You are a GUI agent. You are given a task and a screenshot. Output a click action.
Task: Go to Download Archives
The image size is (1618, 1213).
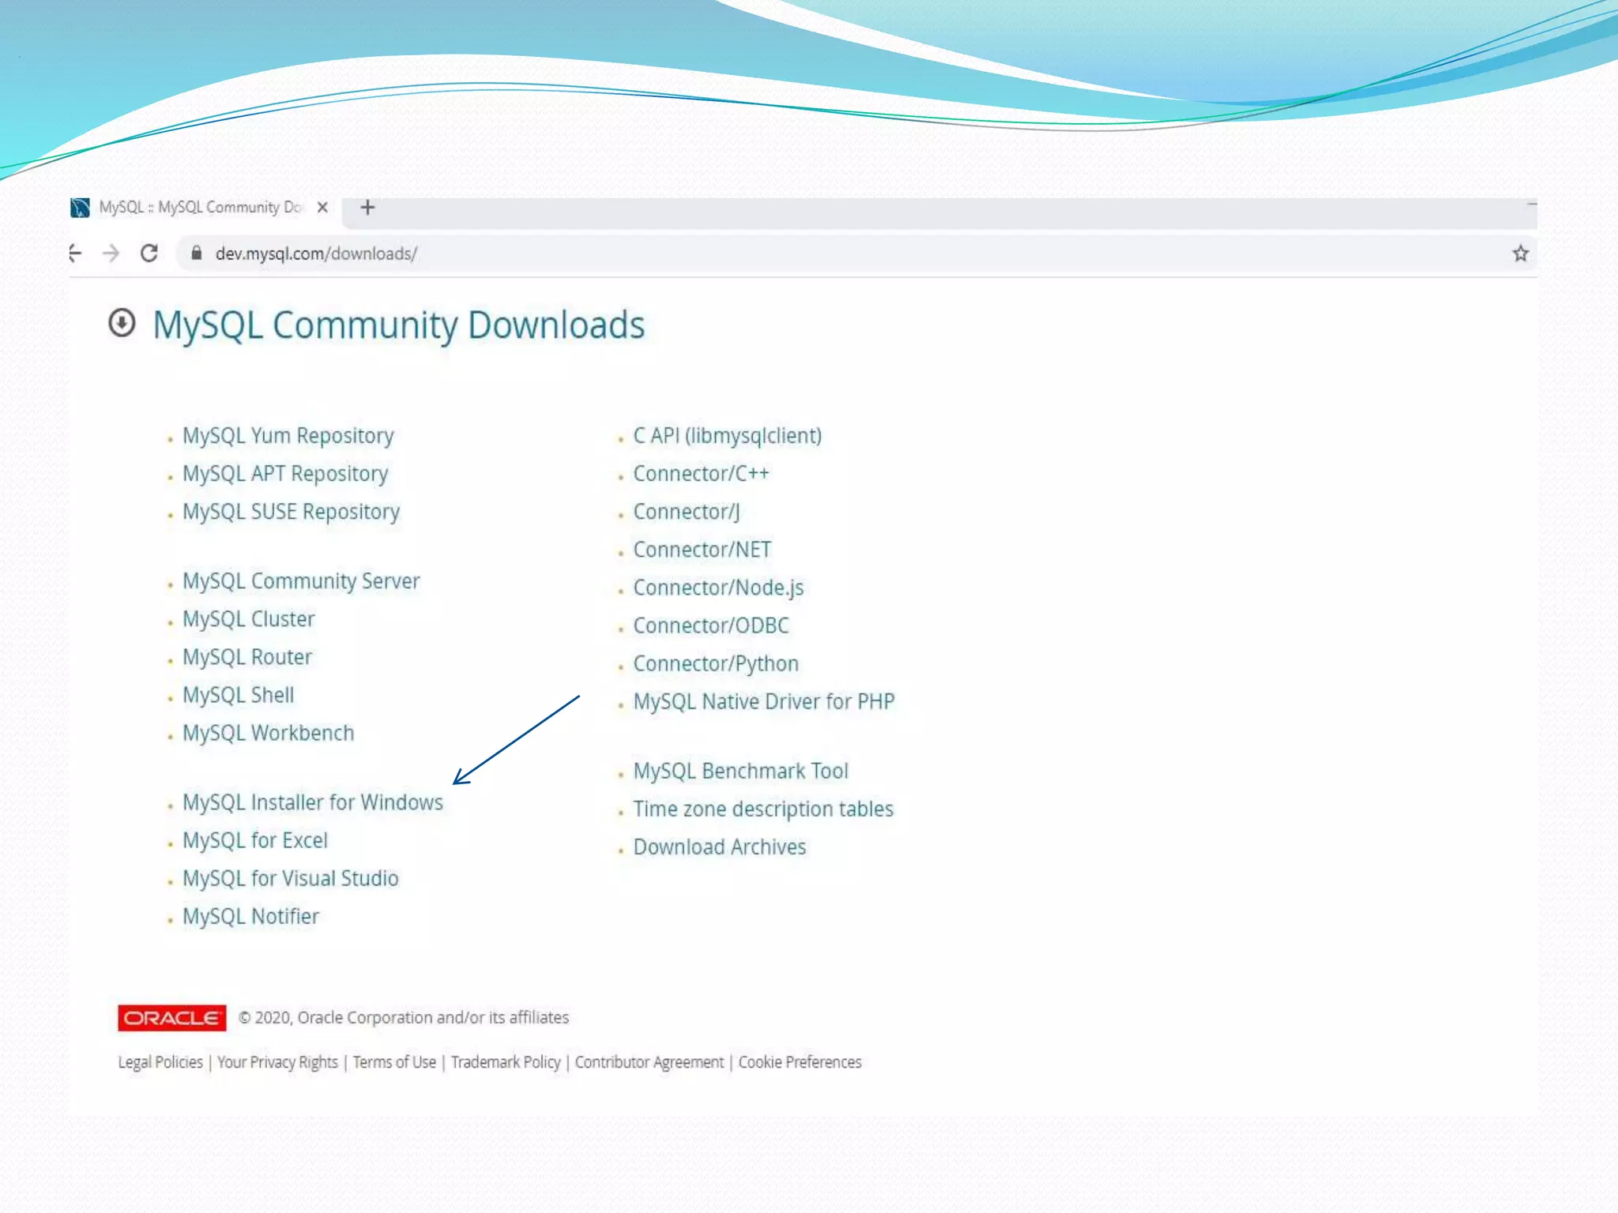pyautogui.click(x=720, y=847)
